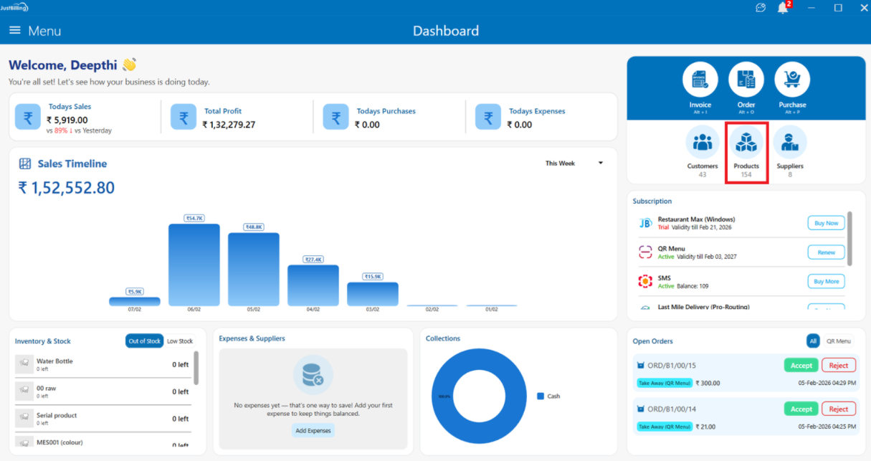
Task: Accept order ORD/B1/00/15
Action: 801,366
